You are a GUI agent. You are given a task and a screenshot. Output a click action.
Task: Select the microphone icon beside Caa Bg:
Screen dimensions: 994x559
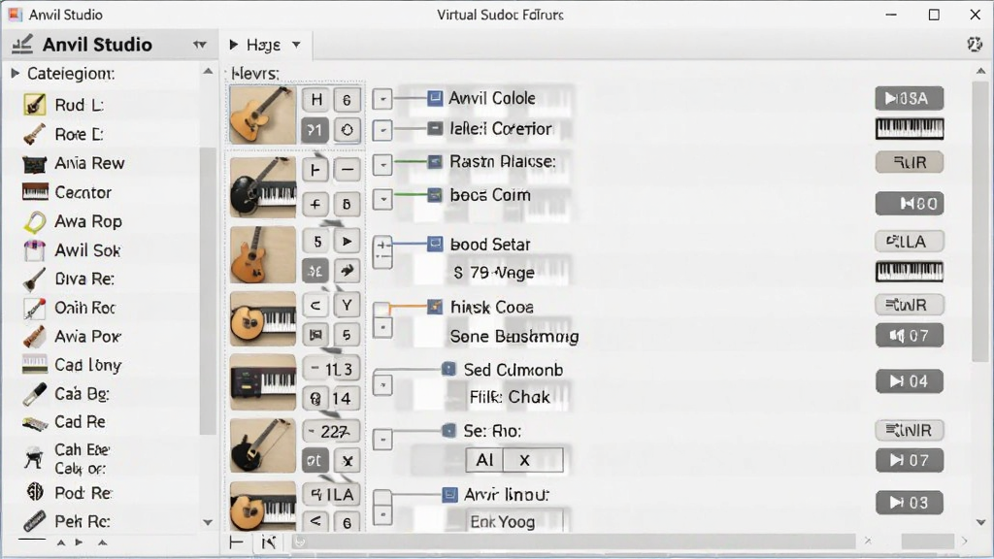(x=35, y=394)
